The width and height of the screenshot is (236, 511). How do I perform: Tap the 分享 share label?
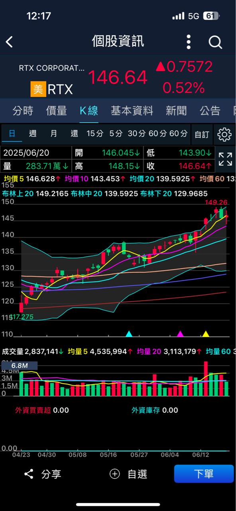click(x=51, y=474)
